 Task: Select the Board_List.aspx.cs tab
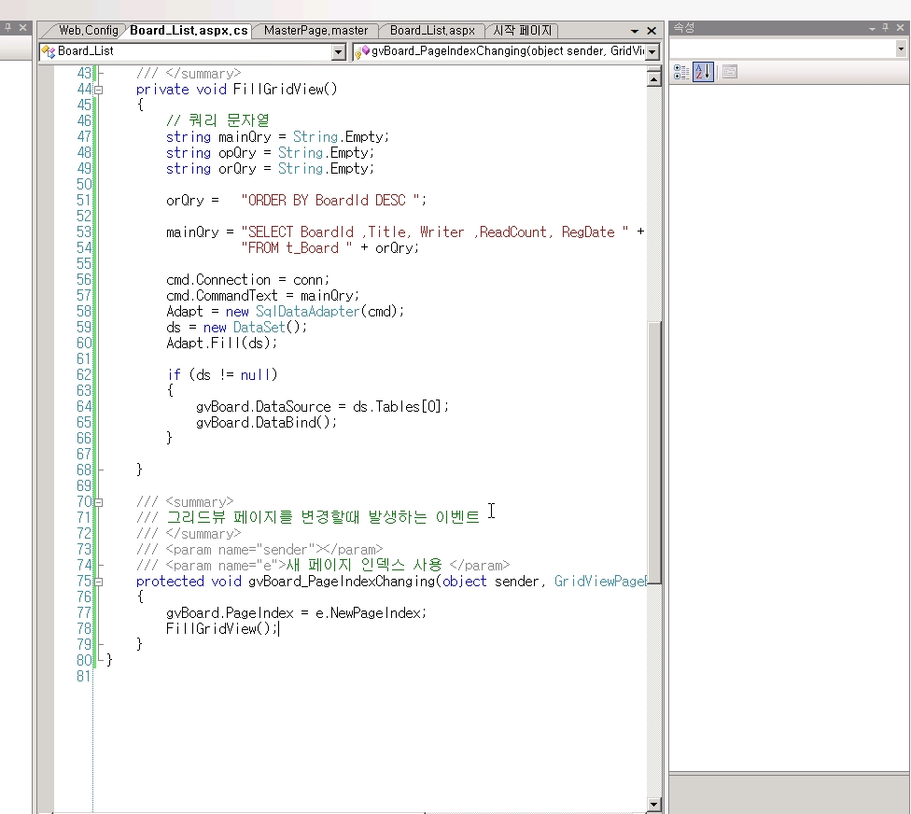(x=189, y=31)
